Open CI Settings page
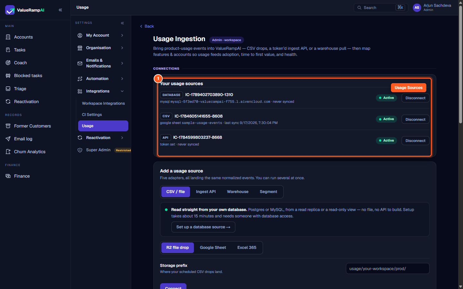 click(x=103, y=115)
